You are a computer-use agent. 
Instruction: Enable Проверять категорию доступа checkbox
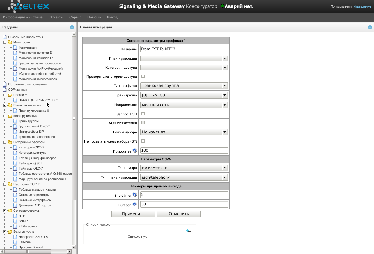(143, 76)
